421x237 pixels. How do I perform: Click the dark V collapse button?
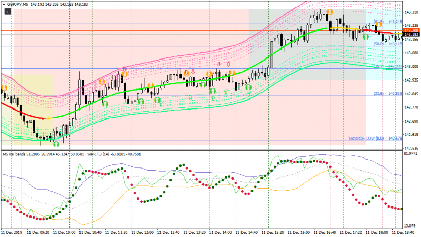pyautogui.click(x=7, y=12)
